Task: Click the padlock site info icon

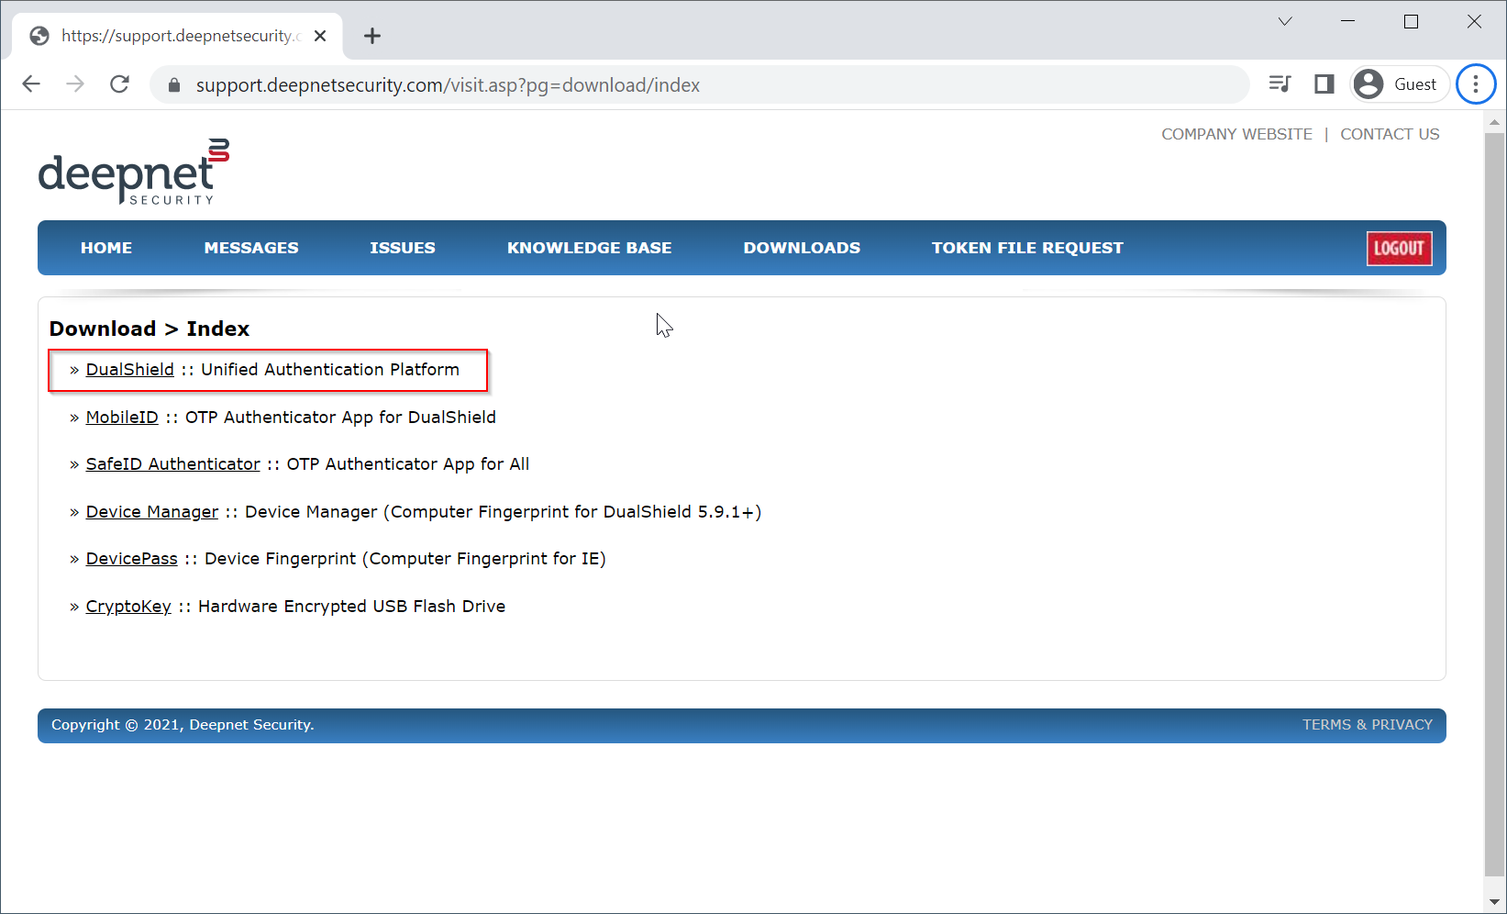Action: coord(174,85)
